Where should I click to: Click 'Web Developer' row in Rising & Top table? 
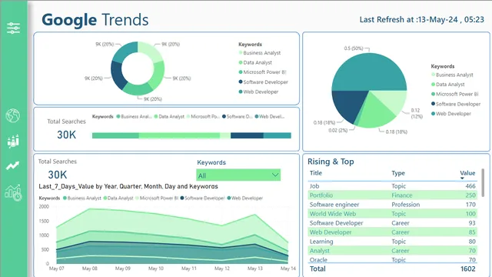[392, 232]
